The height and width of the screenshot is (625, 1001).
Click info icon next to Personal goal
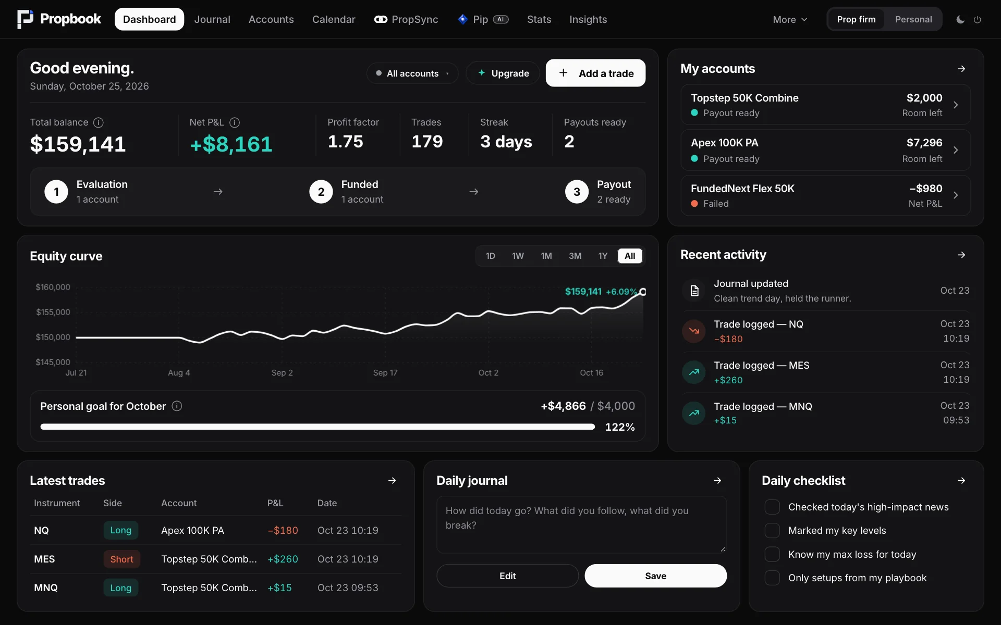[x=177, y=406]
